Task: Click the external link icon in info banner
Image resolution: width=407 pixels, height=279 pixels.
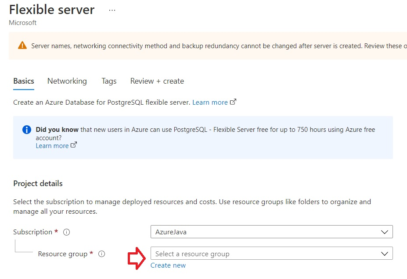Action: [74, 145]
